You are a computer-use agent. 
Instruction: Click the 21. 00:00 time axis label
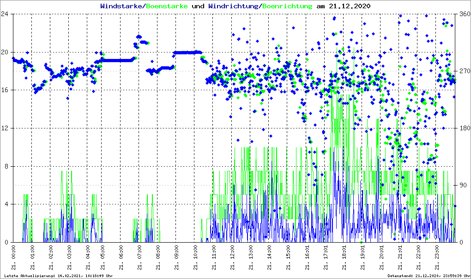tap(14, 259)
